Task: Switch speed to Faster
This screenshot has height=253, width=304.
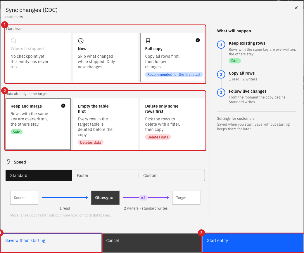Action: (x=105, y=175)
